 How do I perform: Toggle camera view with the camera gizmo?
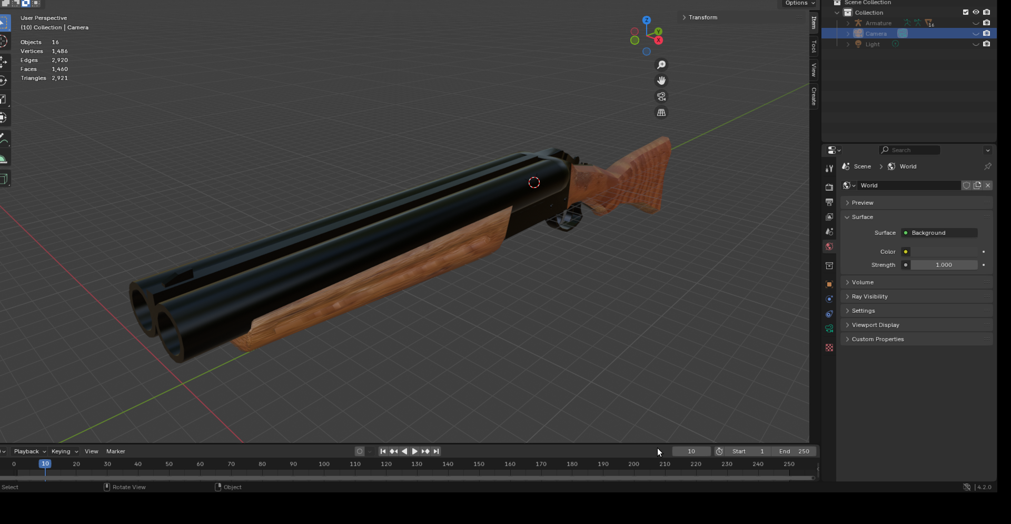[661, 96]
